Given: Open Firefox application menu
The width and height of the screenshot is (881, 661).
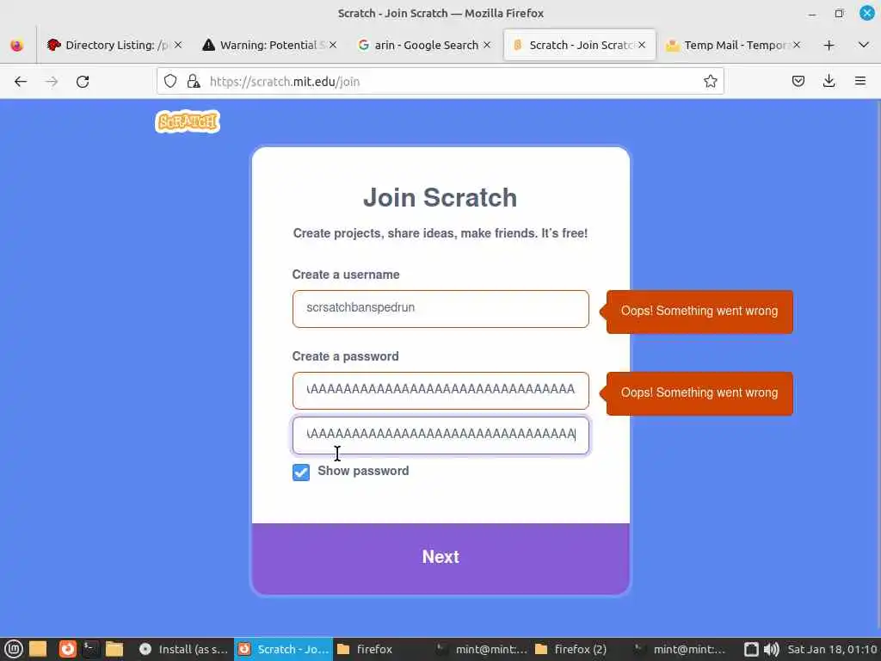Looking at the screenshot, I should click(x=860, y=82).
